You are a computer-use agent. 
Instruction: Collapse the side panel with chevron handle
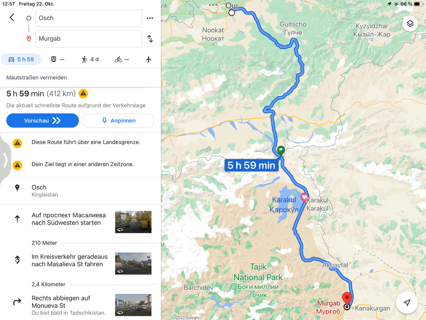click(5, 160)
